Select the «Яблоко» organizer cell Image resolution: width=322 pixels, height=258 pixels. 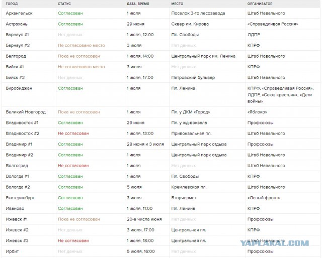tap(257, 112)
